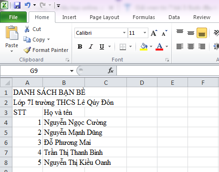Open the Name Box dropdown arrow

pyautogui.click(x=72, y=71)
